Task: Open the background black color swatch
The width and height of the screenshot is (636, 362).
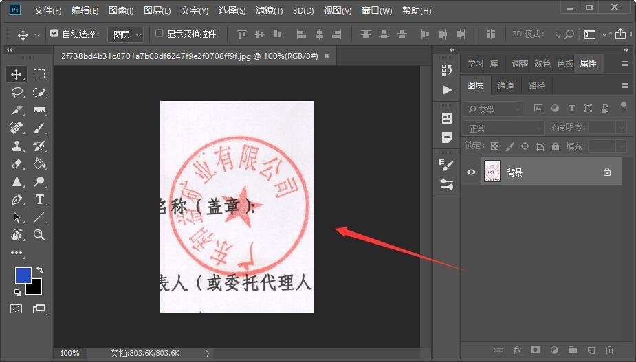Action: pyautogui.click(x=36, y=289)
